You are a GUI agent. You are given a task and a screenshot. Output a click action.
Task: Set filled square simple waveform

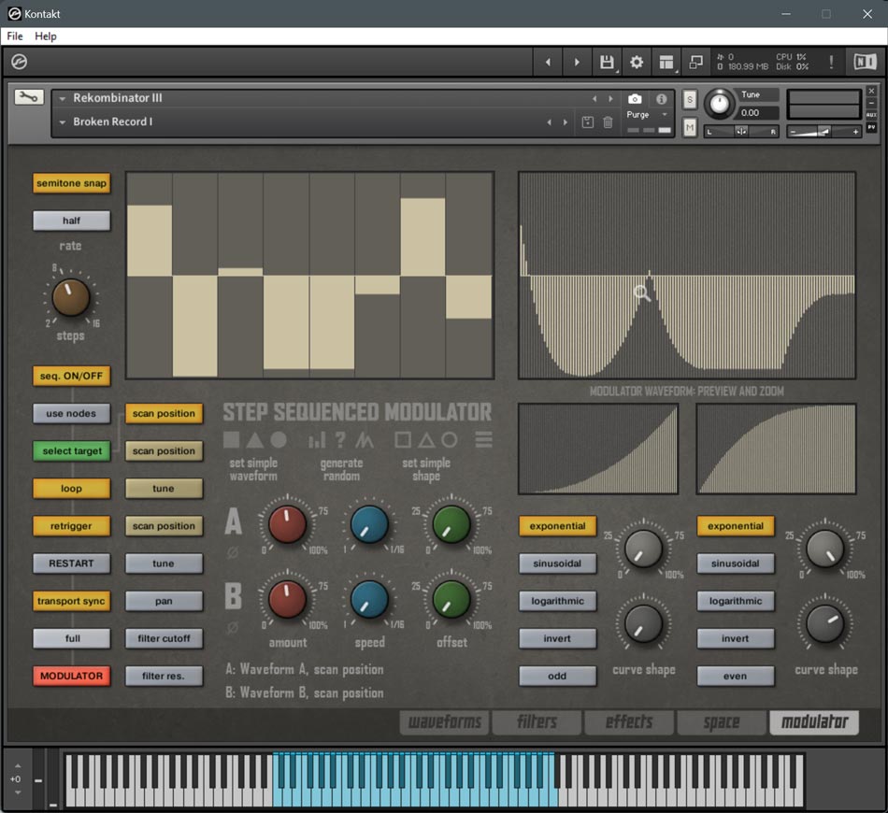231,439
